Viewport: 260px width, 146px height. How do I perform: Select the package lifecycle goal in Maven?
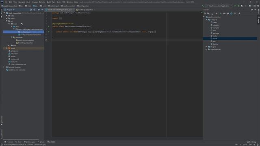[215, 33]
